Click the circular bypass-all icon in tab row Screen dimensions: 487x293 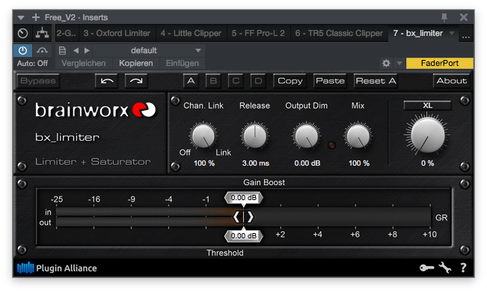click(x=22, y=33)
